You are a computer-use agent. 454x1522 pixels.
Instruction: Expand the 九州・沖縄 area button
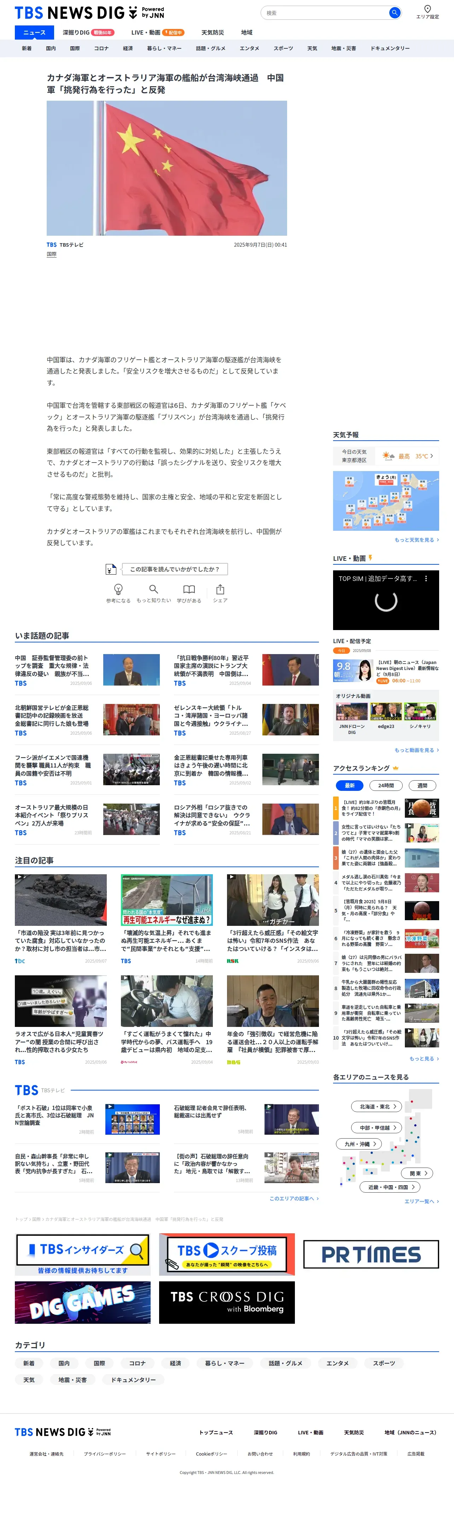click(359, 1144)
